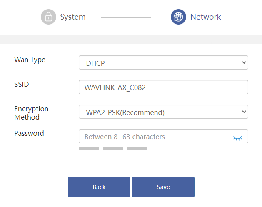
Task: Click the Back button
Action: coord(99,187)
